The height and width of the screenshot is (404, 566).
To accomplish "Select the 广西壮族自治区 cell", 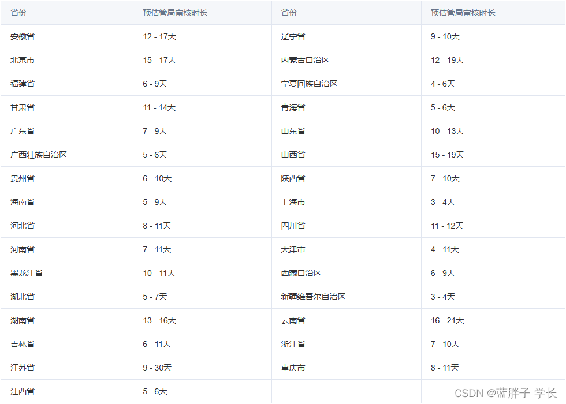I will tap(39, 155).
